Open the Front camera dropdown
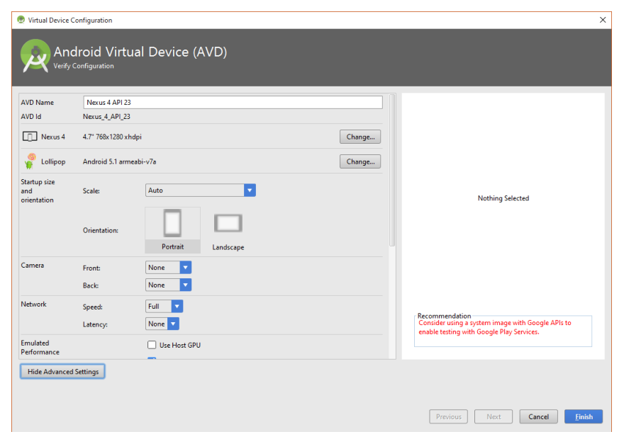Image resolution: width=624 pixels, height=444 pixels. click(x=168, y=268)
